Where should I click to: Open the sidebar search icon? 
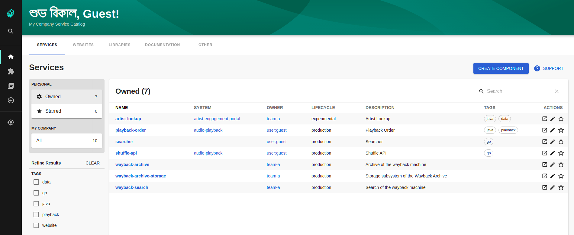coord(11,31)
